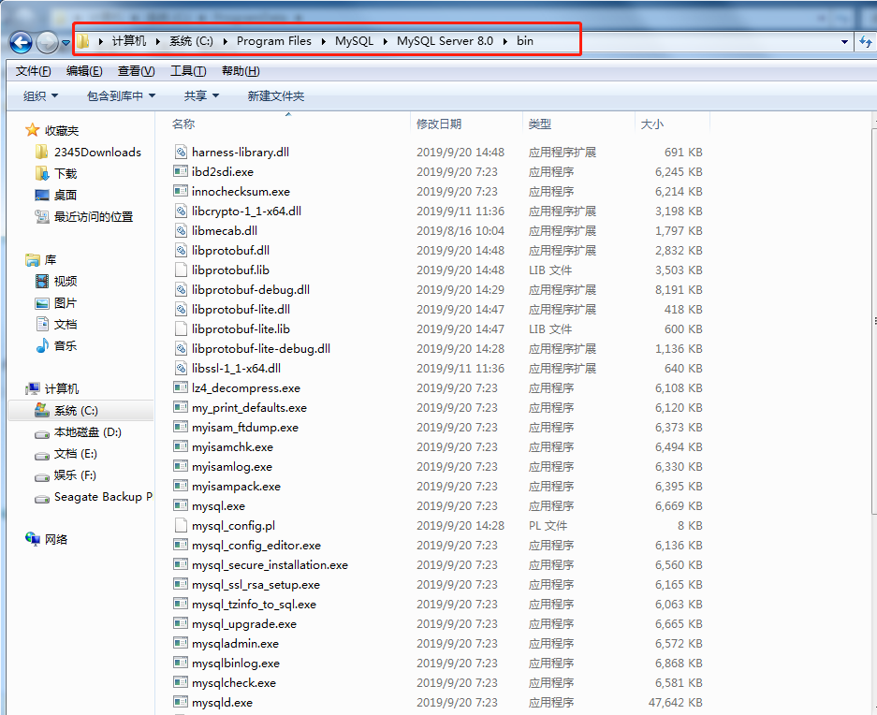Select file name mysqlbinlog.exe

tap(236, 663)
